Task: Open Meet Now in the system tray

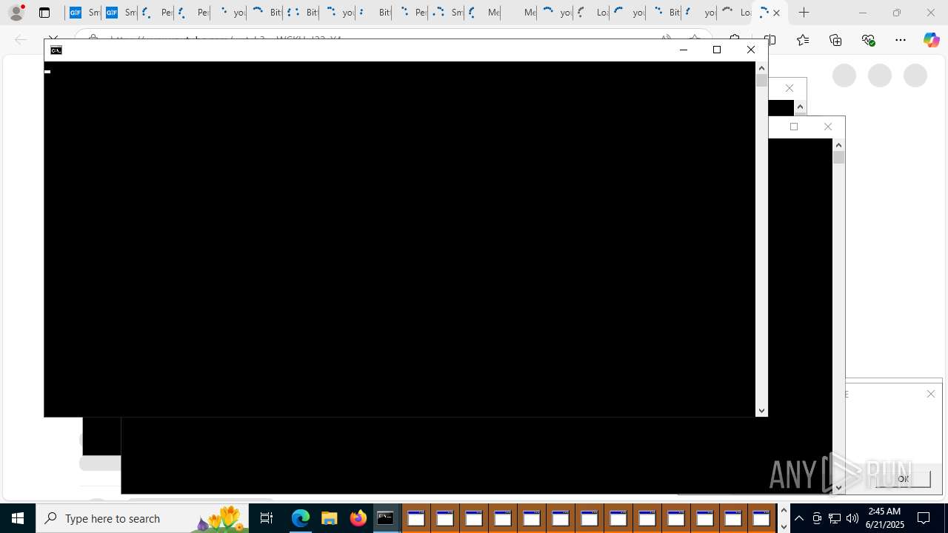Action: click(x=817, y=518)
